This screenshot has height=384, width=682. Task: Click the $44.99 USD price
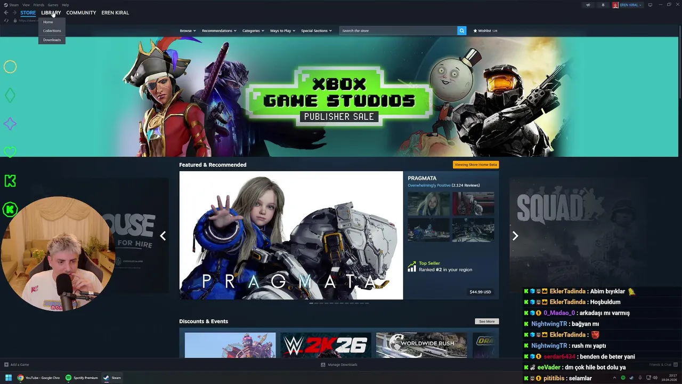pos(480,292)
